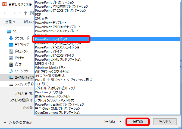Open the 整理 menu
The height and width of the screenshot is (129, 182).
[x=10, y=22]
